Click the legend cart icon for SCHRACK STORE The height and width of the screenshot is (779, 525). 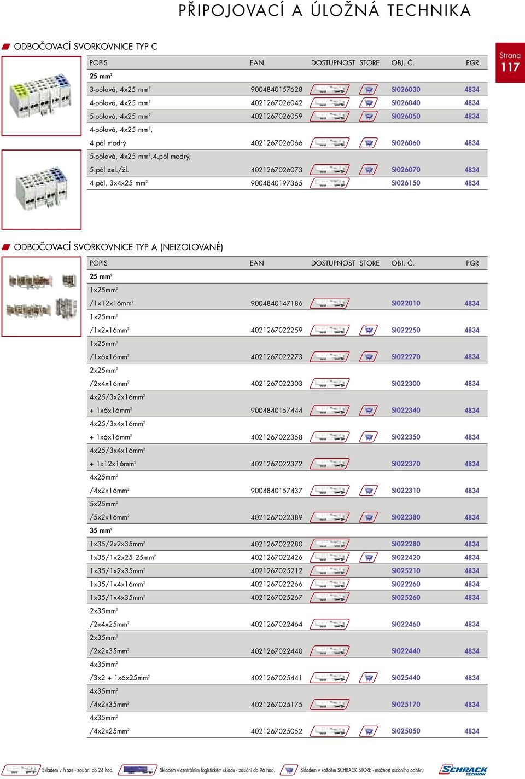pos(289,770)
